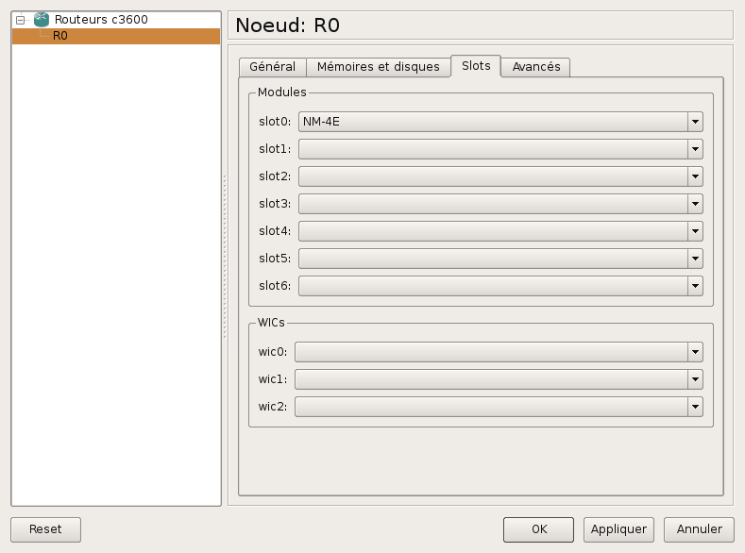Confirm with the OK button
The width and height of the screenshot is (745, 553).
coord(539,529)
